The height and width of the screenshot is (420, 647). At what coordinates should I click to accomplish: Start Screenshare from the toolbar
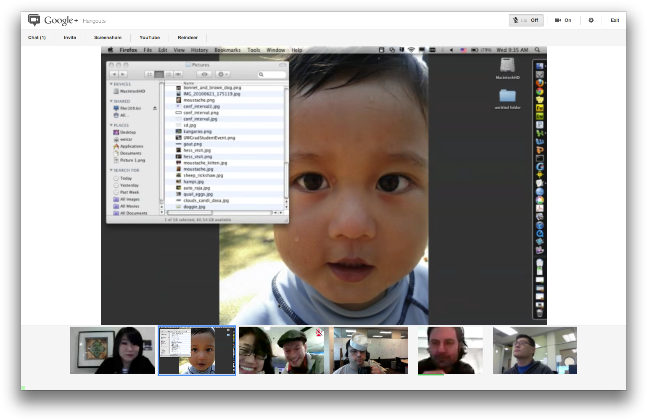coord(108,37)
